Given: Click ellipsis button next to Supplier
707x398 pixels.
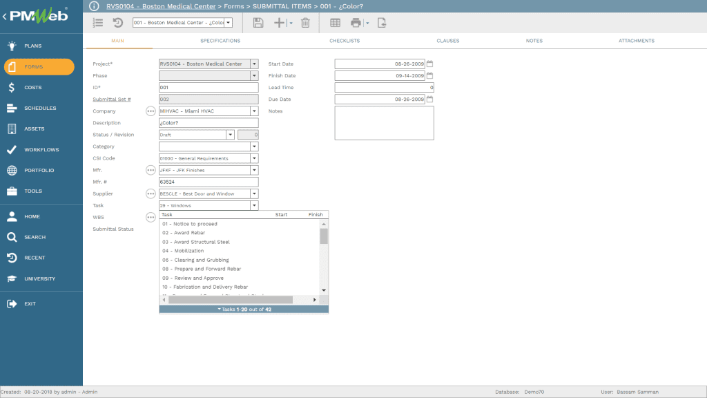Looking at the screenshot, I should [x=151, y=193].
